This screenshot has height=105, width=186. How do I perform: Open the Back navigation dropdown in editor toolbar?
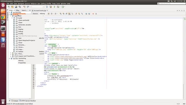coord(53,14)
